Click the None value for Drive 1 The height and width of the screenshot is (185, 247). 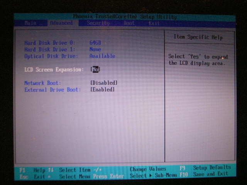[95, 49]
